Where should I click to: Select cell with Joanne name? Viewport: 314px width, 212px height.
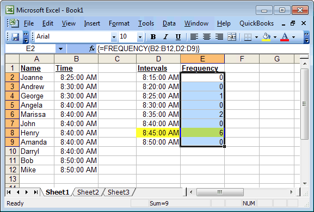(x=36, y=77)
